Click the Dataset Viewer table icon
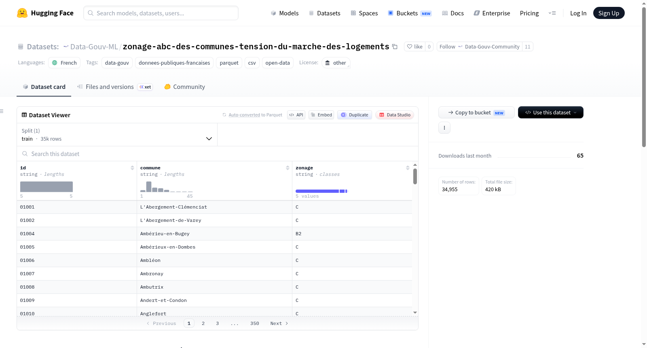This screenshot has width=647, height=348. tap(24, 115)
